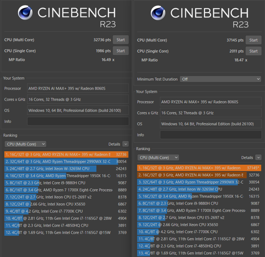Expand the Details arrow in left window
This screenshot has height=257, width=265.
click(x=126, y=144)
